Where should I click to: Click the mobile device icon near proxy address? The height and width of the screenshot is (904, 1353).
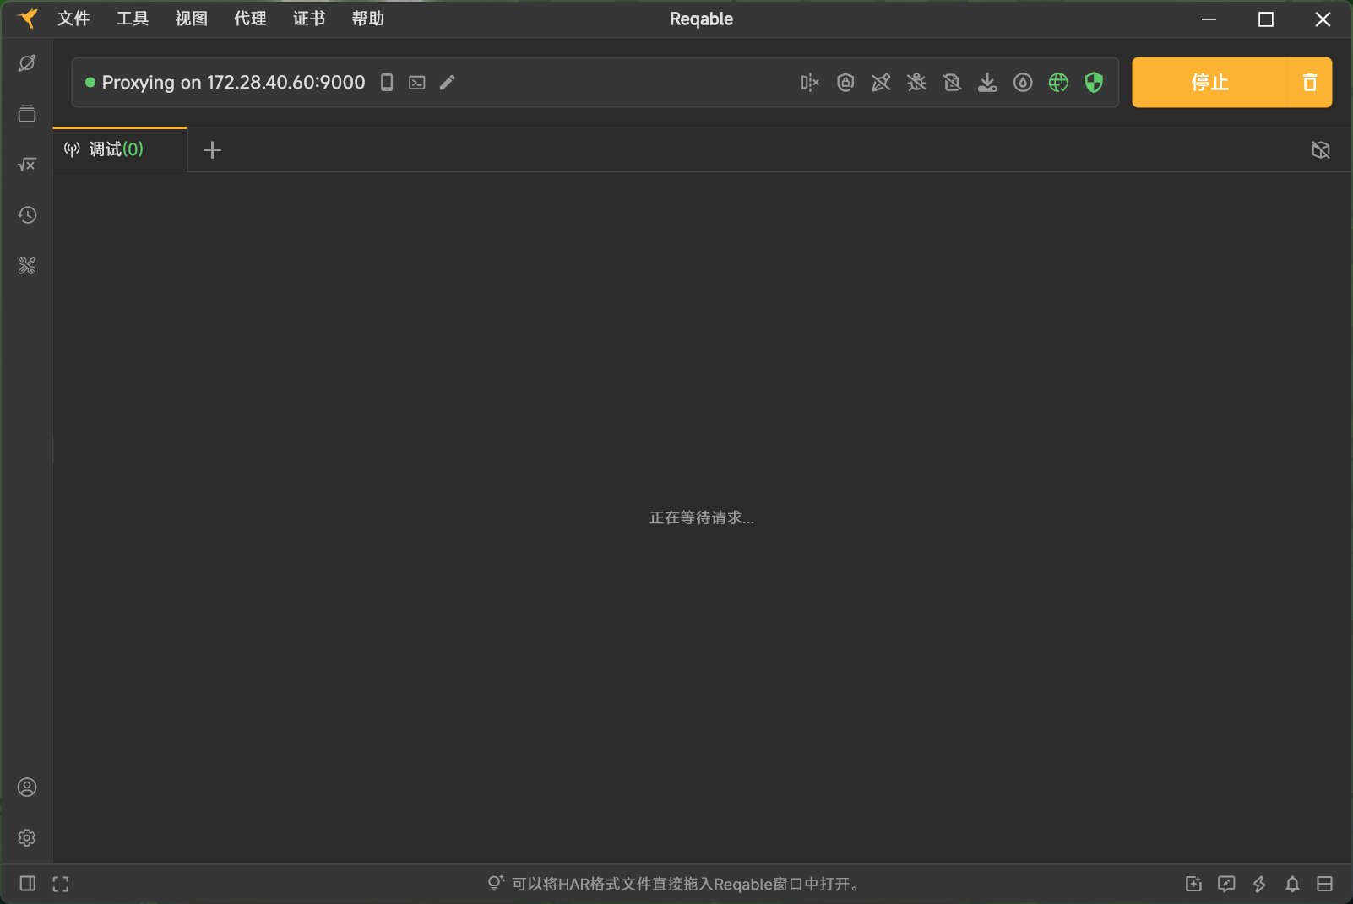click(x=386, y=82)
